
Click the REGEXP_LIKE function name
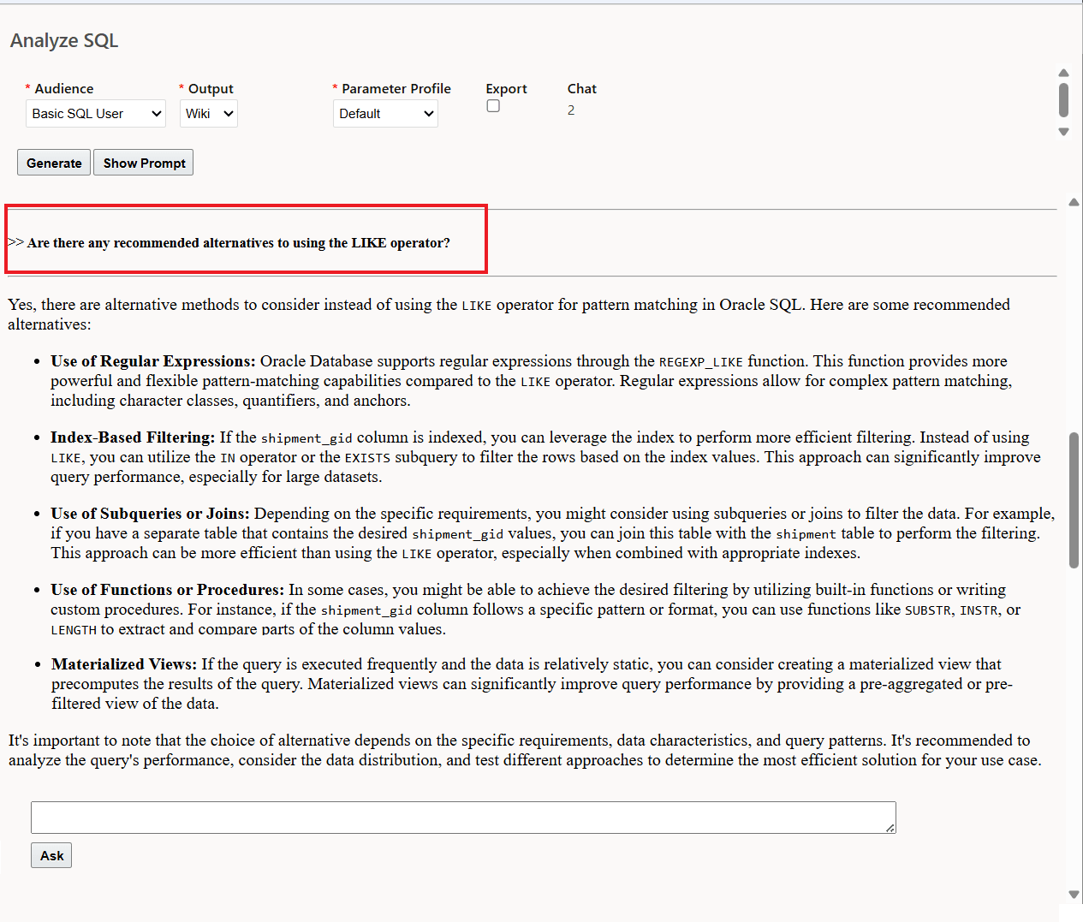pos(701,362)
